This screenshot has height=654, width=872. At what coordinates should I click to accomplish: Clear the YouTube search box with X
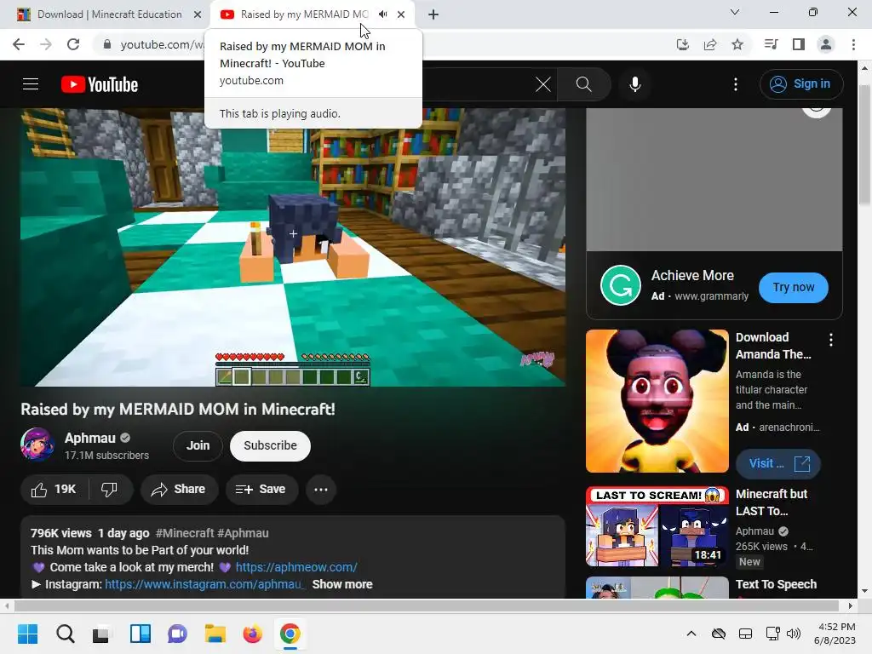pos(542,84)
